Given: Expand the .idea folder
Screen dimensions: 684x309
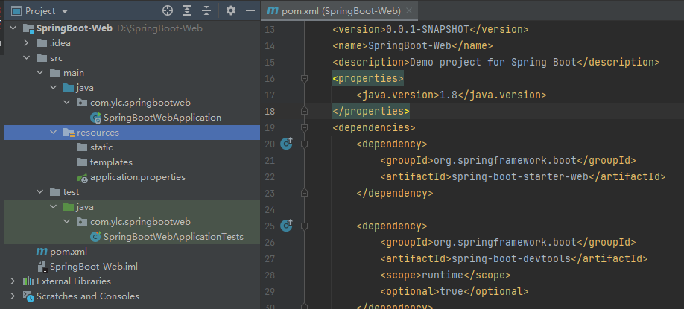Looking at the screenshot, I should click(26, 43).
